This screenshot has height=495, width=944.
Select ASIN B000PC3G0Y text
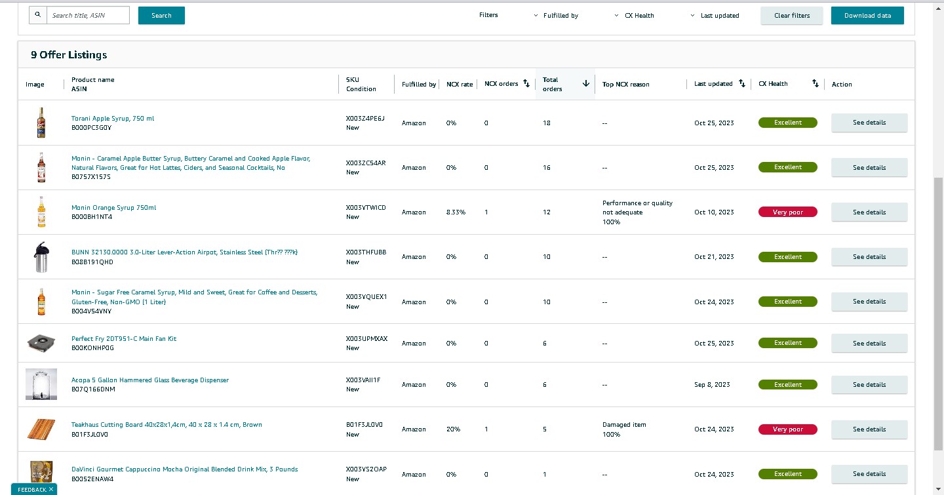point(91,128)
